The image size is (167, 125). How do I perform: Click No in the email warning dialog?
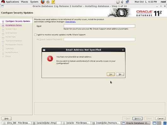(120, 74)
